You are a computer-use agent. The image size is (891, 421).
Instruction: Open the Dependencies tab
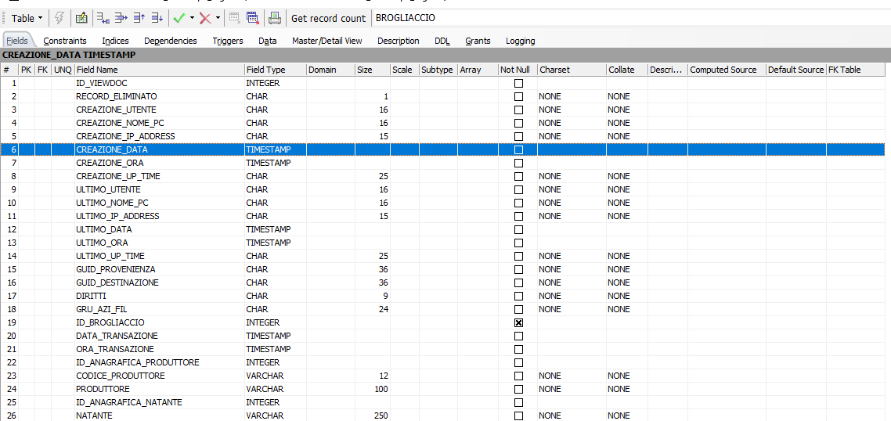pos(171,41)
